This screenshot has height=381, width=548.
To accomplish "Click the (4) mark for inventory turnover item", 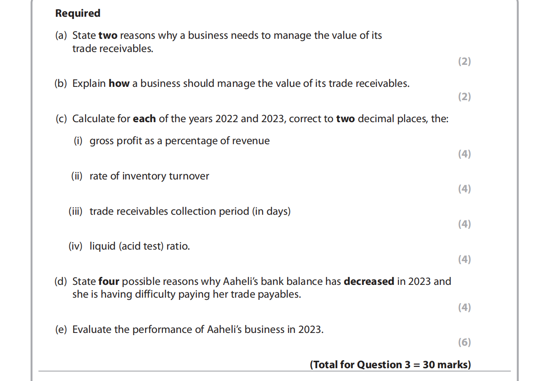I will click(x=464, y=189).
